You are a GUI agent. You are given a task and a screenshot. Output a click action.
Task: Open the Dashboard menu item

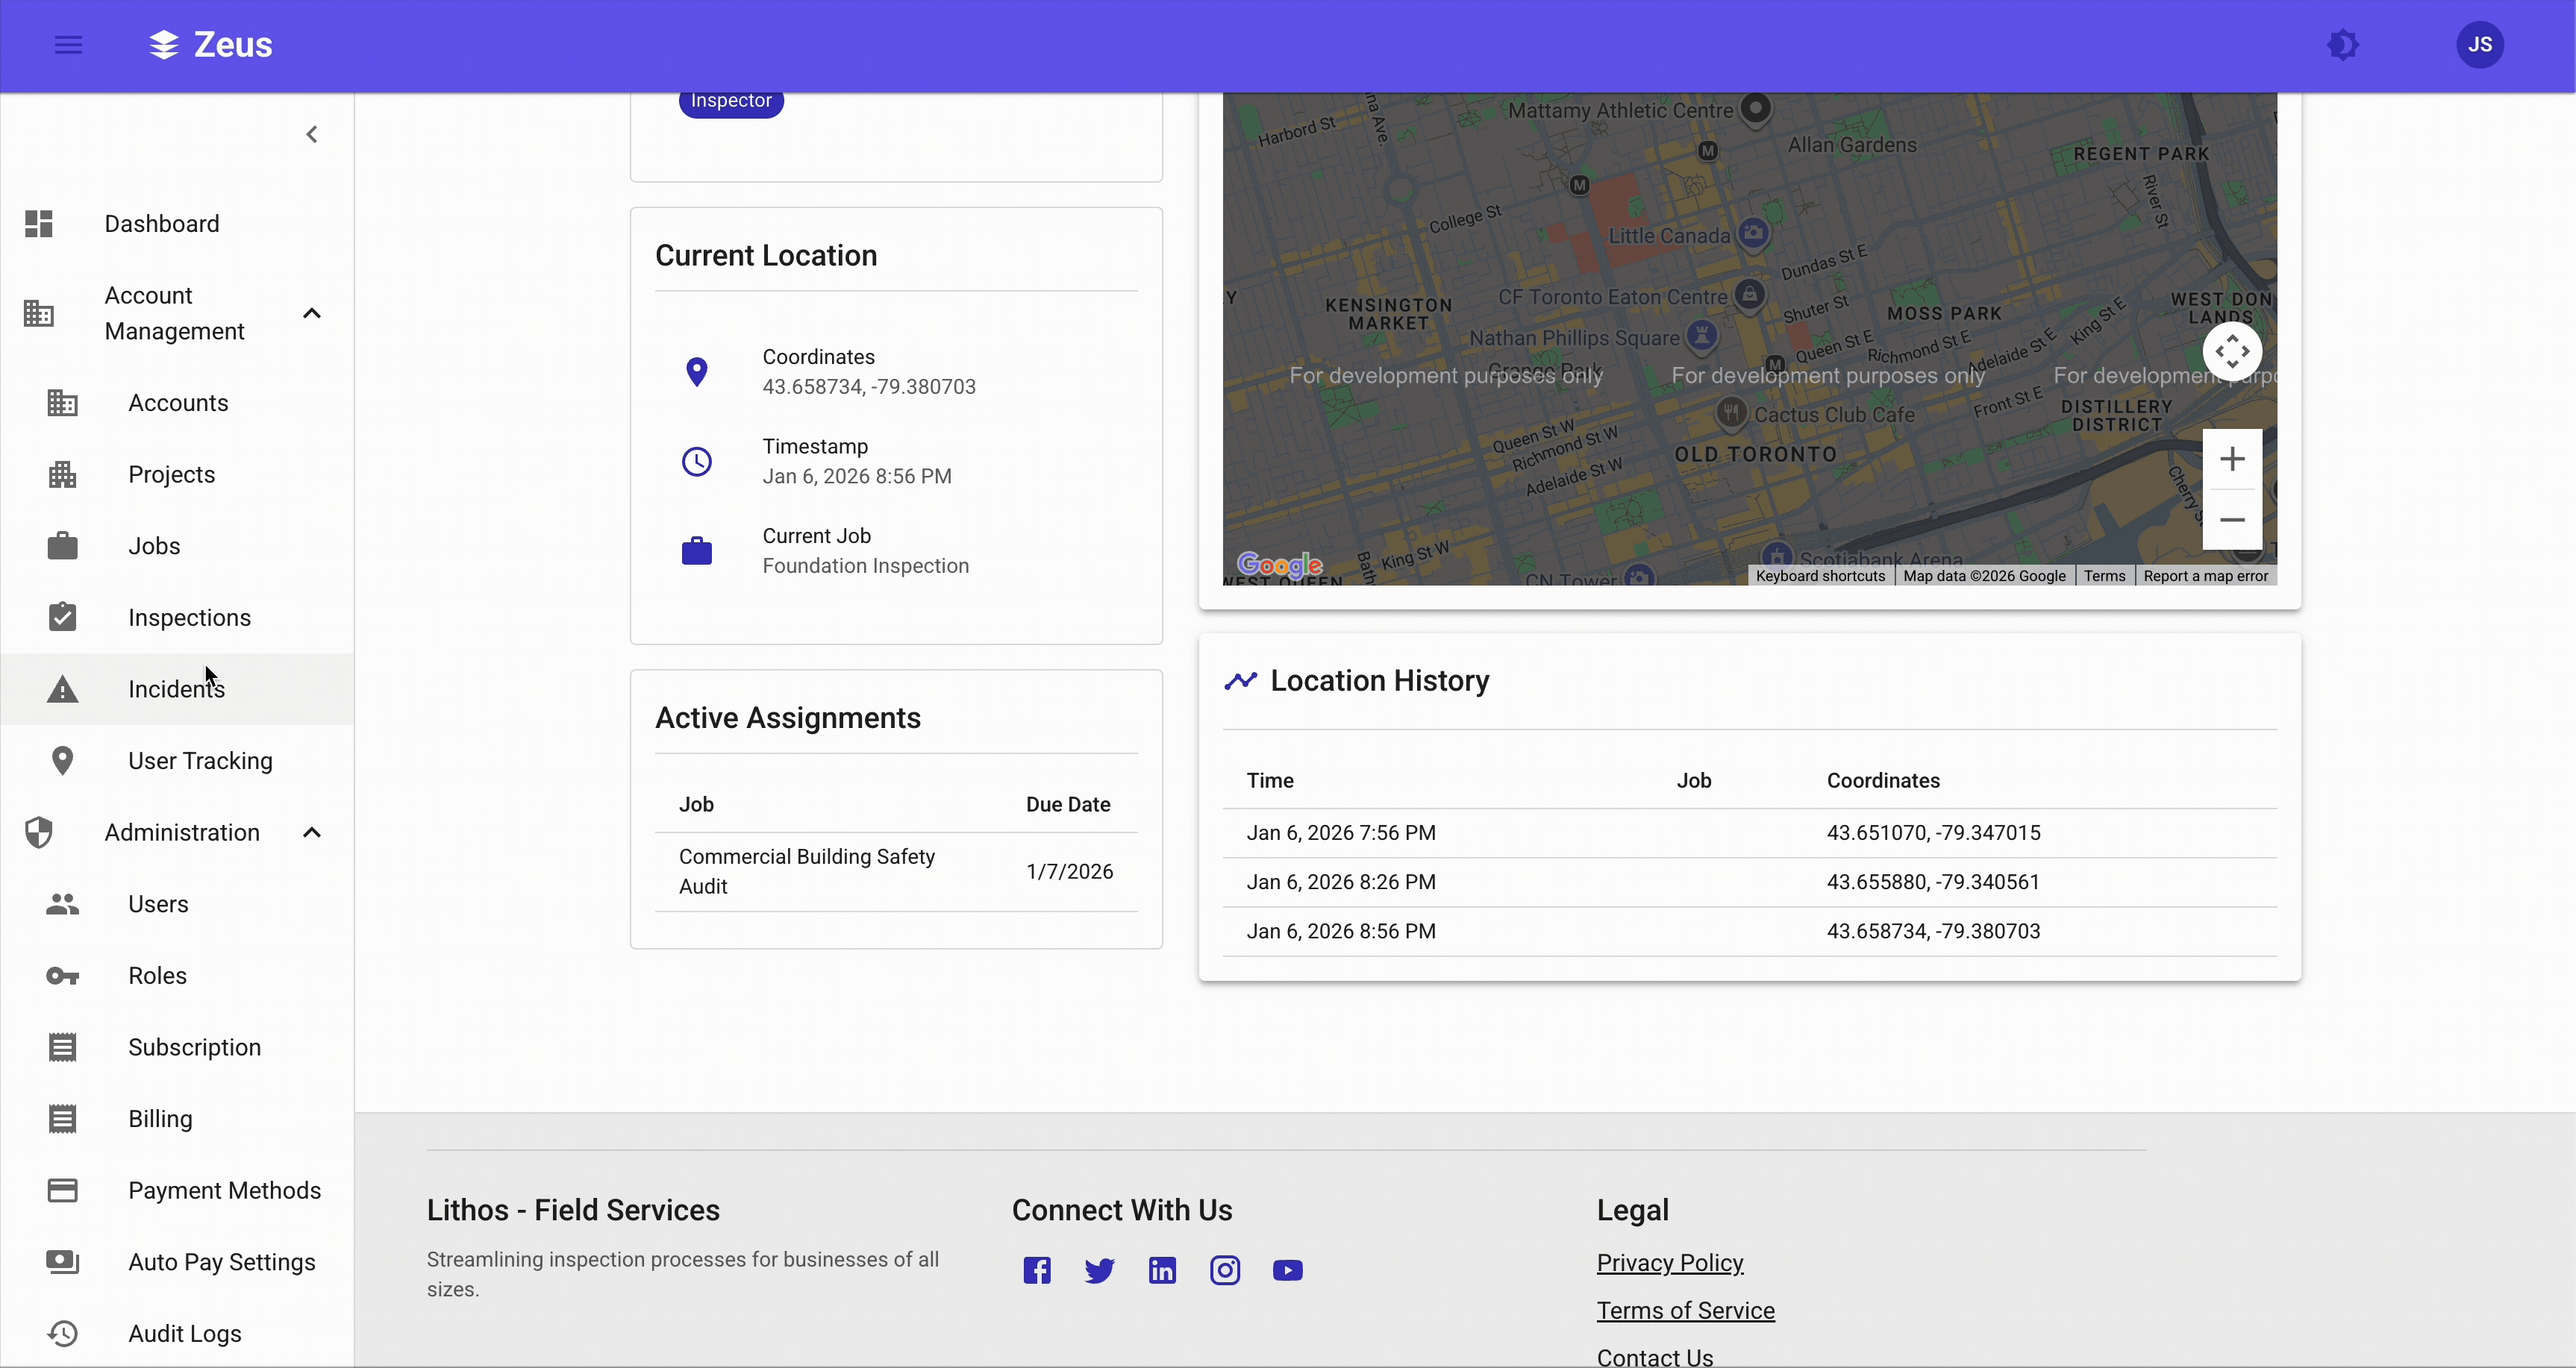[161, 224]
